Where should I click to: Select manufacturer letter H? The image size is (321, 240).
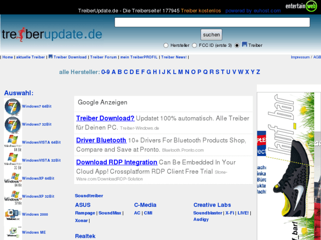pos(155,72)
